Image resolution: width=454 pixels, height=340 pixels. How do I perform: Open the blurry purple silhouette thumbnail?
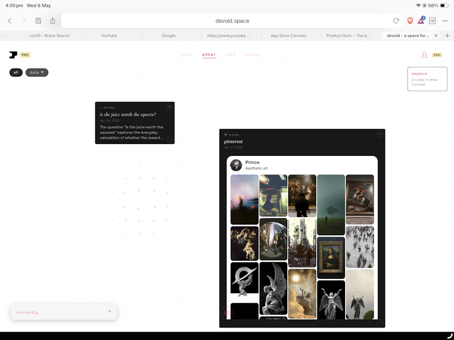(x=245, y=199)
